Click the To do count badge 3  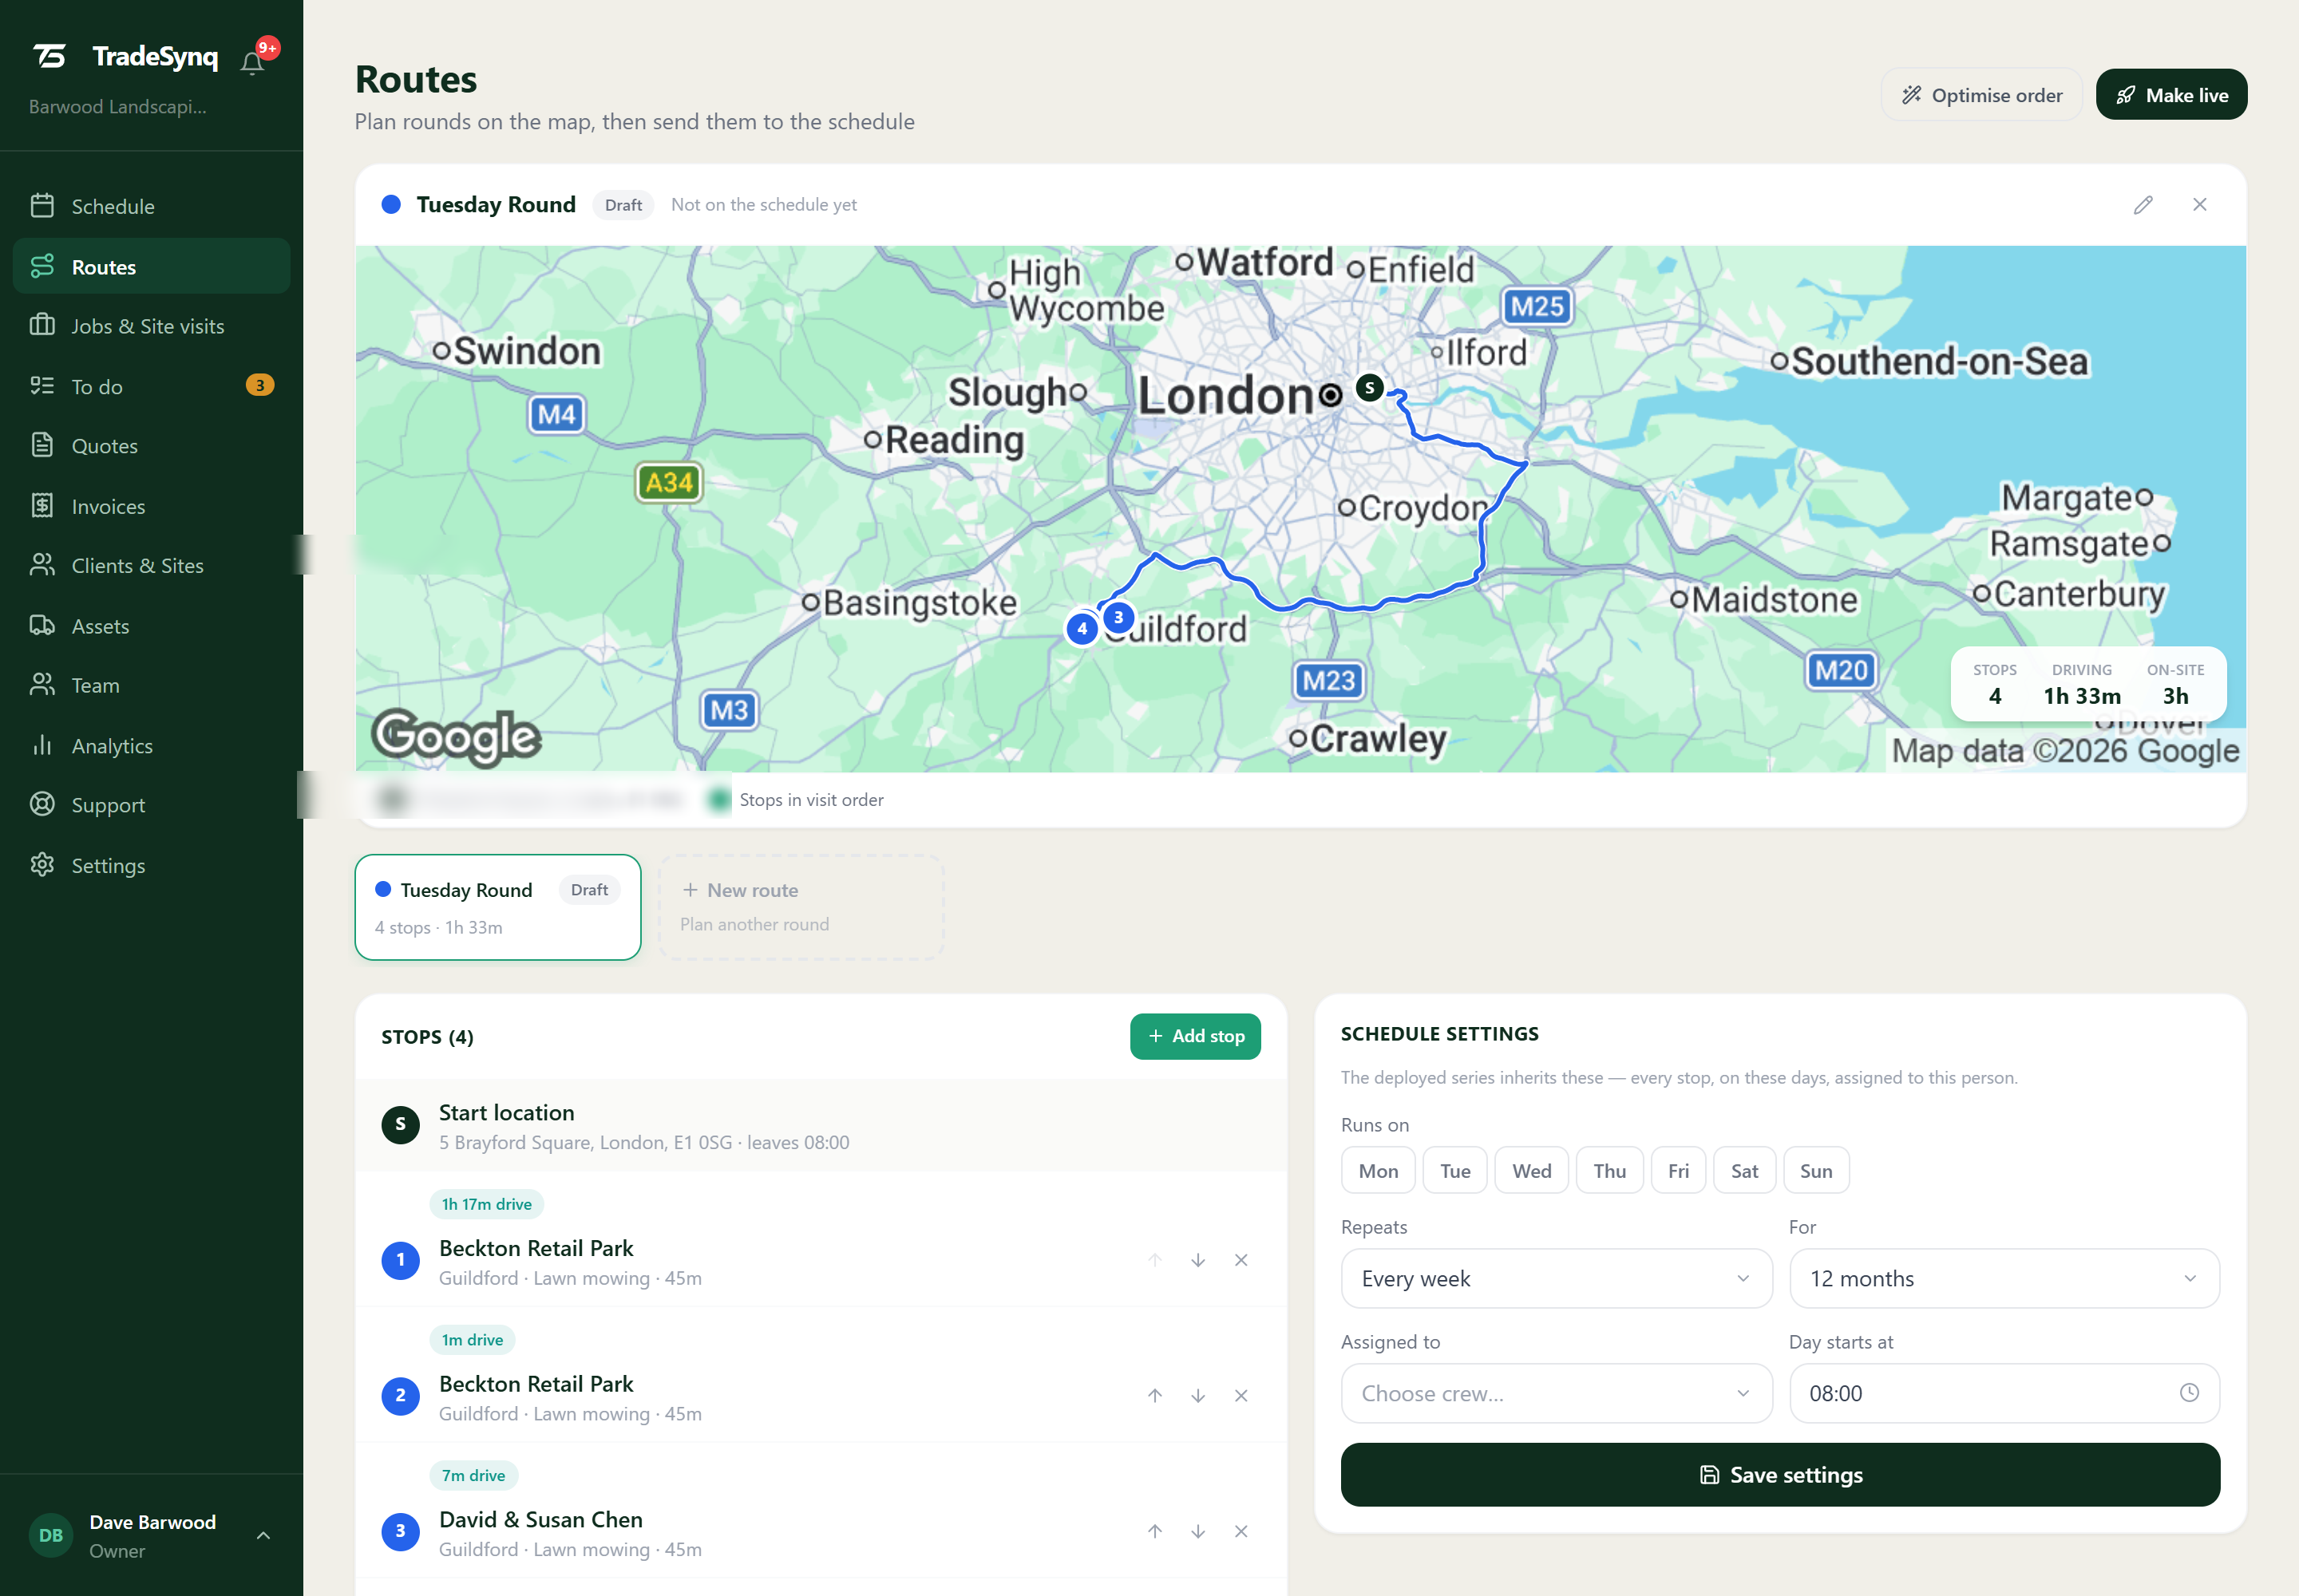[x=259, y=385]
